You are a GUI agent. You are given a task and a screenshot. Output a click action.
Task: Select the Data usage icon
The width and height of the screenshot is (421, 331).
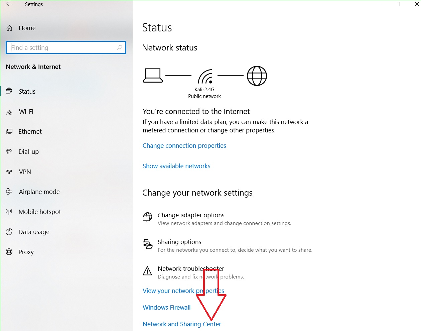click(9, 232)
